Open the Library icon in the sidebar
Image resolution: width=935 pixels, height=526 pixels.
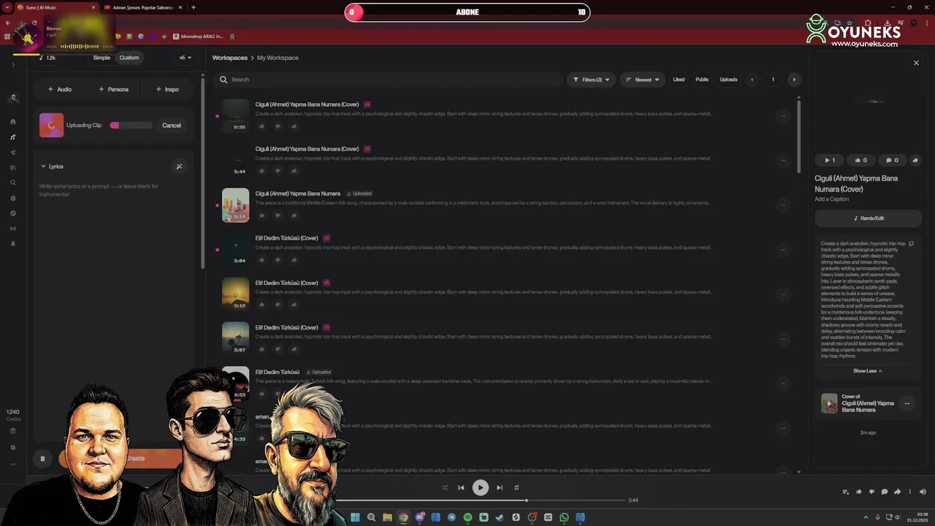tap(13, 168)
